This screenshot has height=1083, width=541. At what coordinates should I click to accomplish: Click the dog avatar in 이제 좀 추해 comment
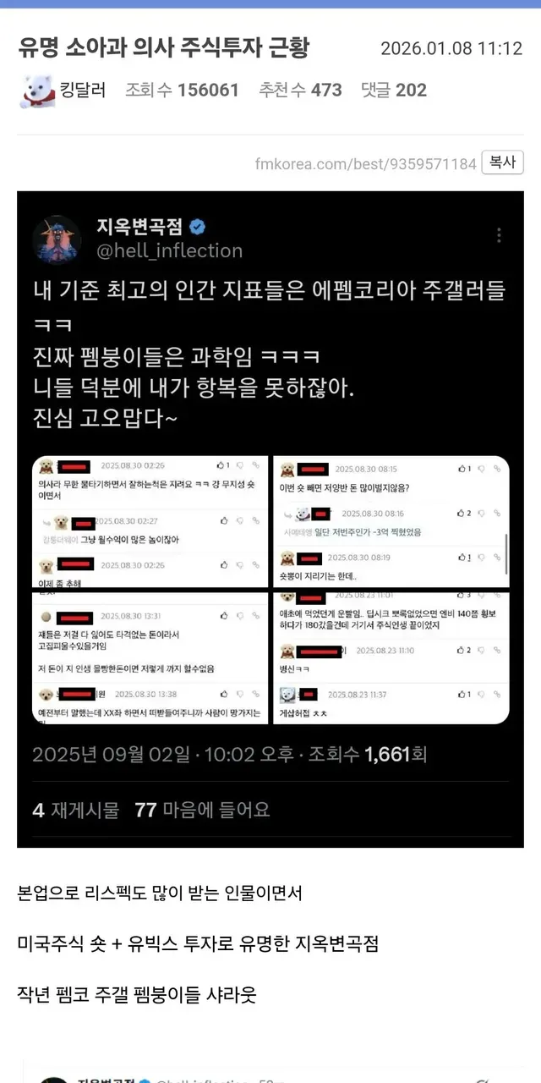tap(47, 565)
